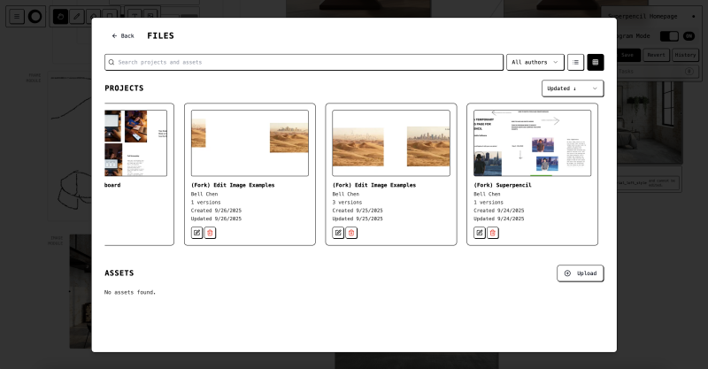Delete the 3-version Edit Image Examples project

click(x=351, y=233)
